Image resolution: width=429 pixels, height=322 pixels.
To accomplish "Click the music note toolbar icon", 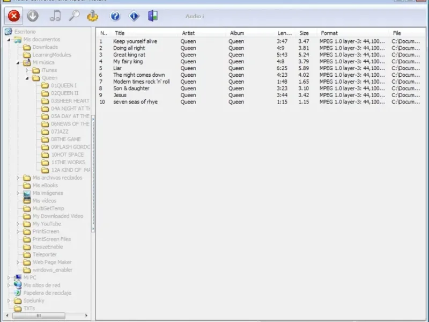I will 55,16.
